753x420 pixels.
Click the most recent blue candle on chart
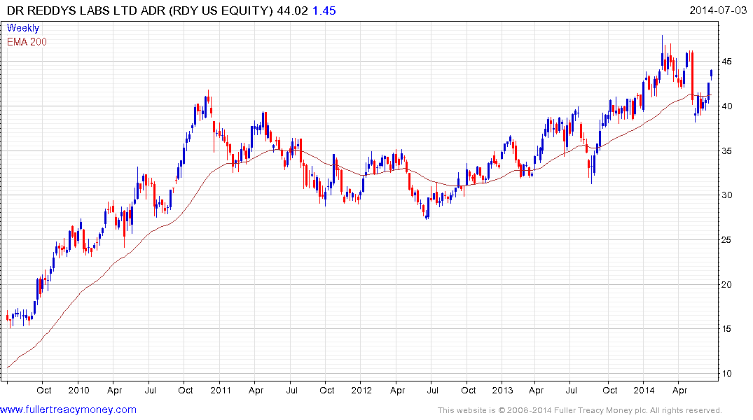[x=712, y=73]
